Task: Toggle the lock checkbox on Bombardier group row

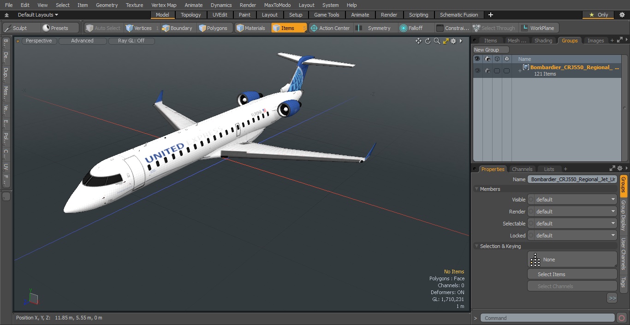Action: coord(506,71)
